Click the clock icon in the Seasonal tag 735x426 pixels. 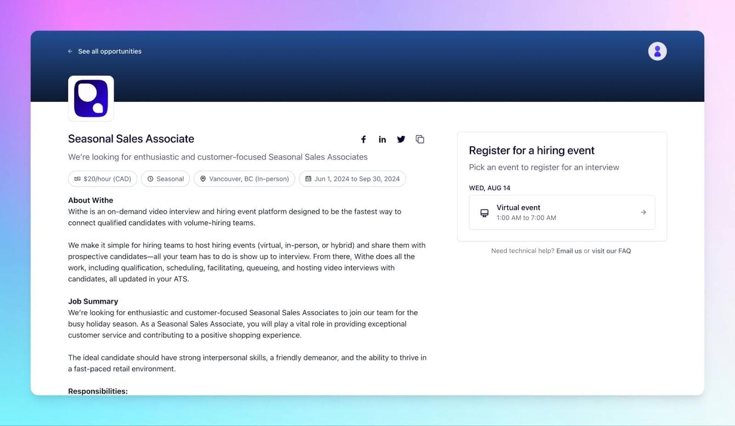(150, 179)
